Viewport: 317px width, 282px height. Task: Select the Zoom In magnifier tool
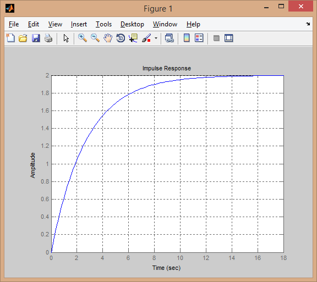click(83, 38)
